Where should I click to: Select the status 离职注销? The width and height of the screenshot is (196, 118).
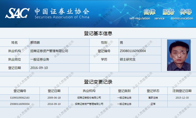pyautogui.click(x=153, y=98)
